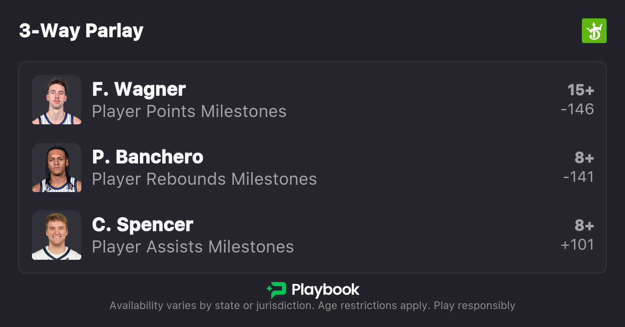The image size is (625, 327).
Task: Click the -141 odds value
Action: pyautogui.click(x=578, y=177)
